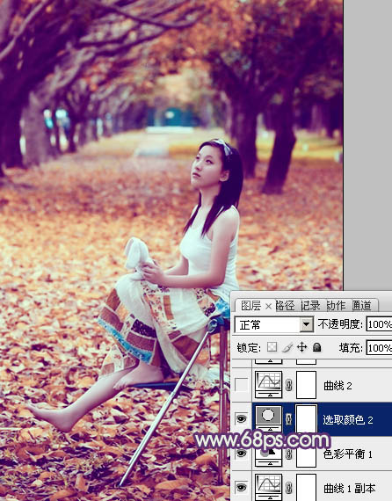This screenshot has width=392, height=501.
Task: Click the 填充 fill value field
Action: tap(379, 348)
